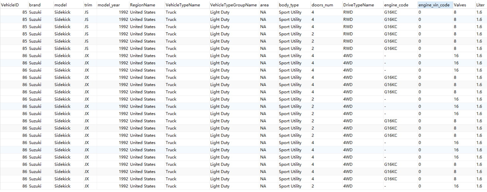Image resolution: width=487 pixels, height=192 pixels.
Task: Select the highlighted engine_vin_code column header
Action: point(434,5)
